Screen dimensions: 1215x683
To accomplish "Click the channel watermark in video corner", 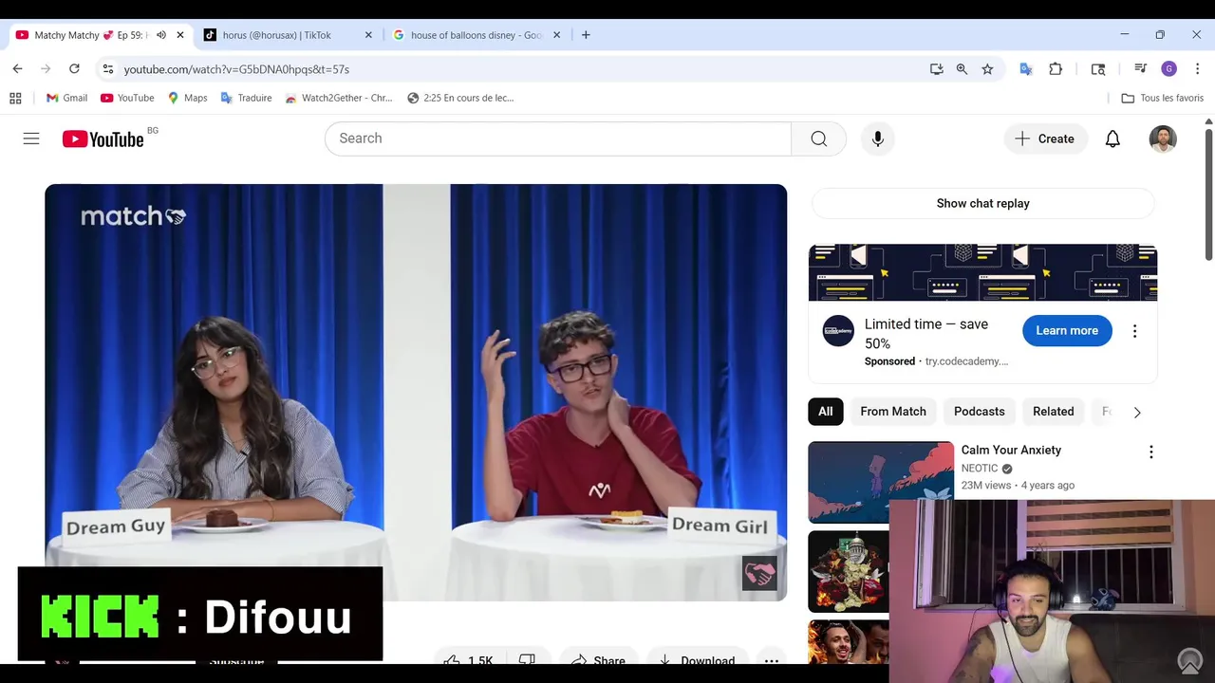I will coord(759,573).
